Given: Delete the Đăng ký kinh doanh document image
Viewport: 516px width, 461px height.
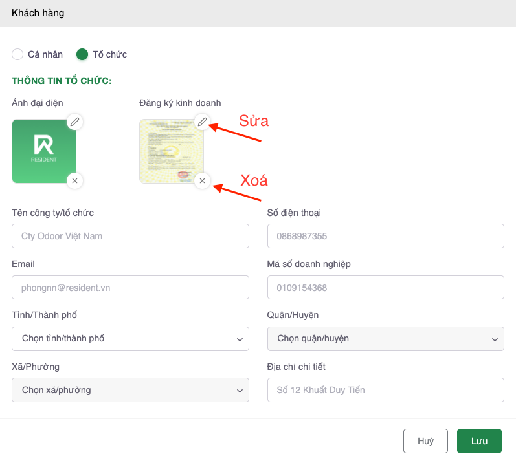Looking at the screenshot, I should [x=203, y=181].
